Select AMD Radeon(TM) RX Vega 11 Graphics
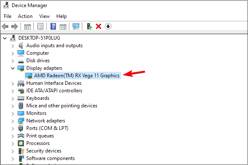 point(77,76)
